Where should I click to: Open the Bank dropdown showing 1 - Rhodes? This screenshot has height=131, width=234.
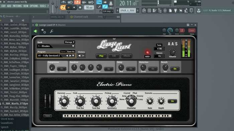(x=56, y=46)
